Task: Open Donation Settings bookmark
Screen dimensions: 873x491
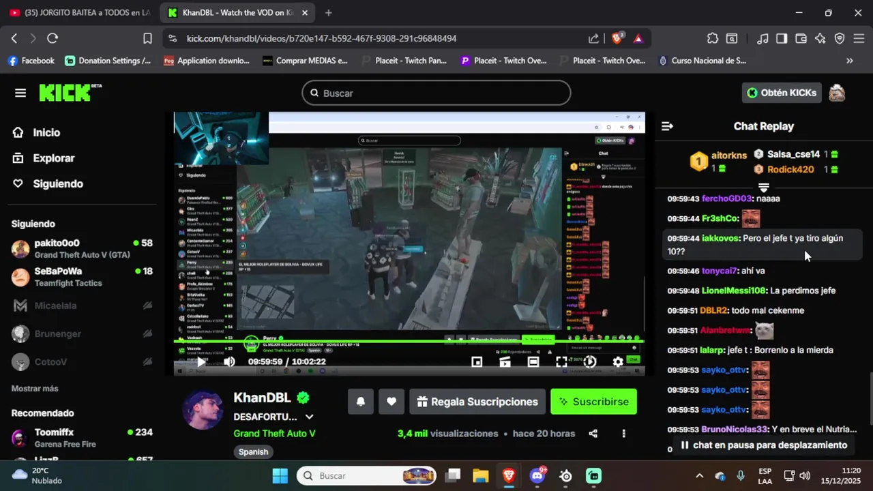Action: [108, 61]
